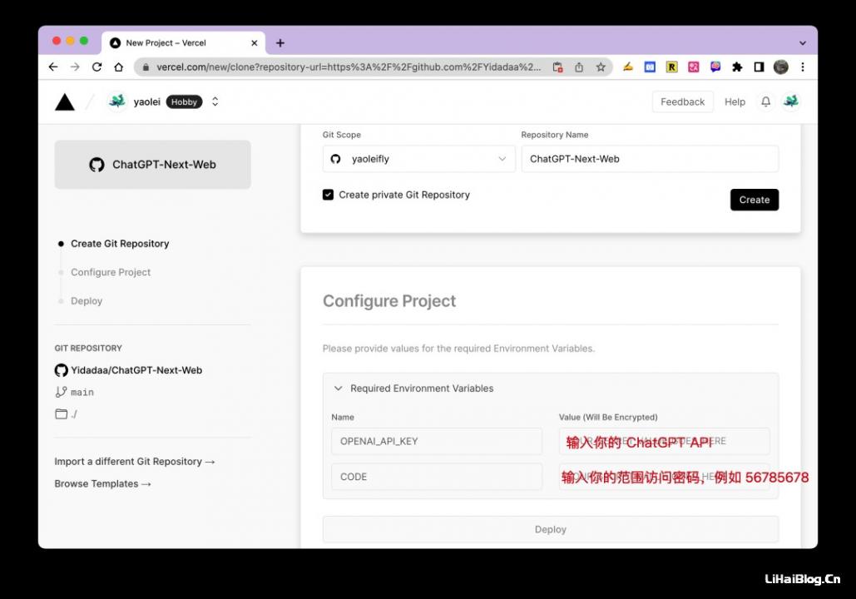Close the New Project – Vercel tab
The image size is (856, 599).
tap(254, 42)
